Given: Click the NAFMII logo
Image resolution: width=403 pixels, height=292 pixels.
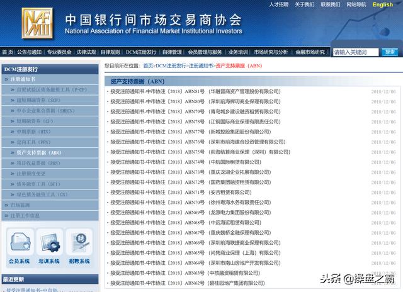Looking at the screenshot, I should (38, 23).
